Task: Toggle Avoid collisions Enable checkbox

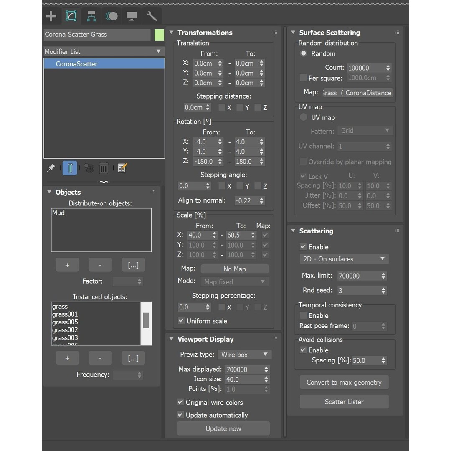Action: click(303, 350)
